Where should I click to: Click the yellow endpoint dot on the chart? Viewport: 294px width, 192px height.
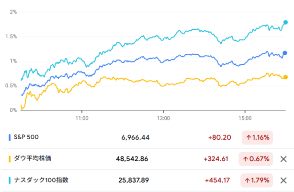pyautogui.click(x=285, y=77)
